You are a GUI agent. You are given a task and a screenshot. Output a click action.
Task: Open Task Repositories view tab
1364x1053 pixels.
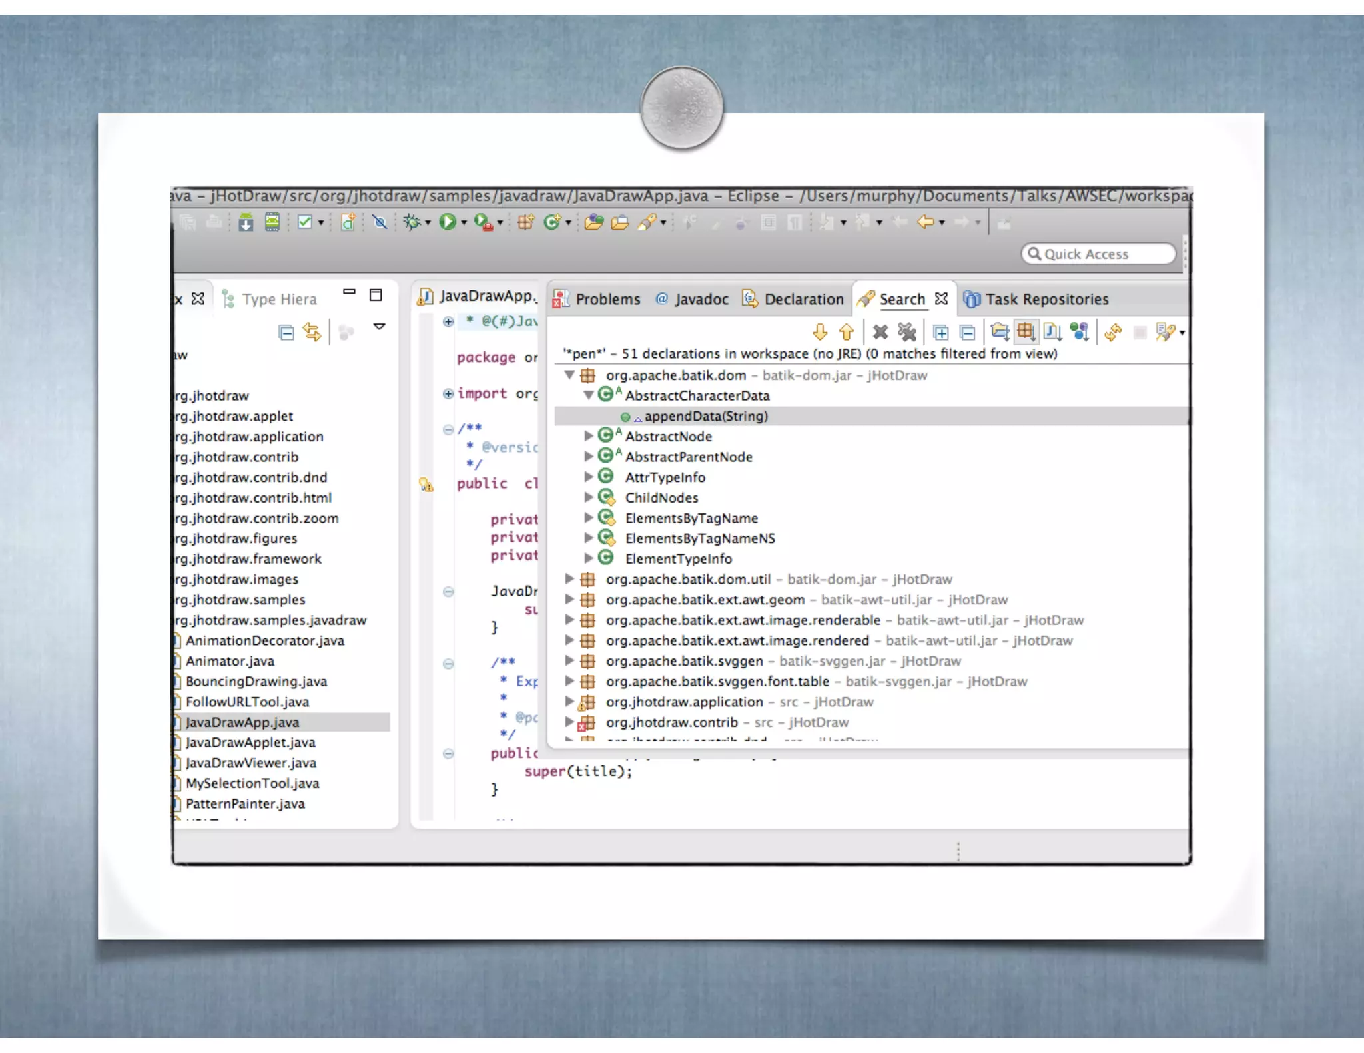[1046, 300]
